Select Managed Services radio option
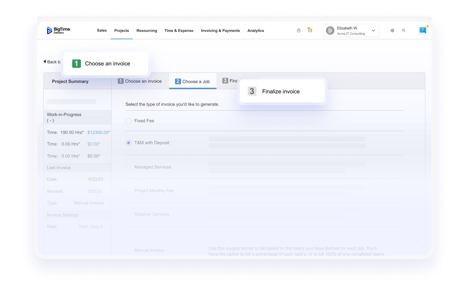468x287 pixels. tap(129, 167)
